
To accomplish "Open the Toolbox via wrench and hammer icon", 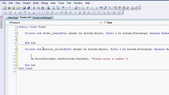I will tap(128, 8).
